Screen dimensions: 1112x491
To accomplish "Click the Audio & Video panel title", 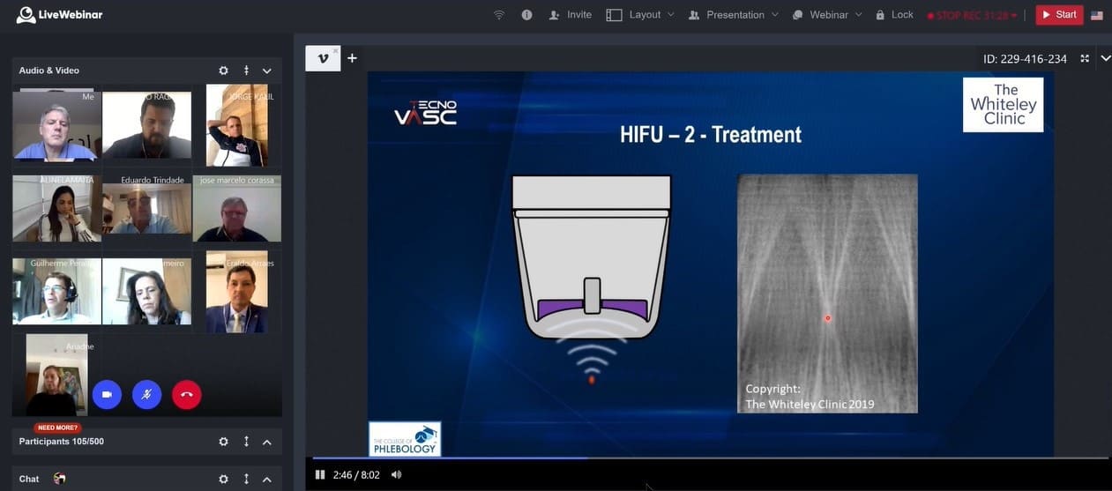I will (x=49, y=71).
